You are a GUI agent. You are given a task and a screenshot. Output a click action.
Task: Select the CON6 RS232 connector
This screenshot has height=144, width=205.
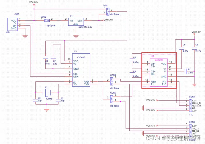click(190, 131)
